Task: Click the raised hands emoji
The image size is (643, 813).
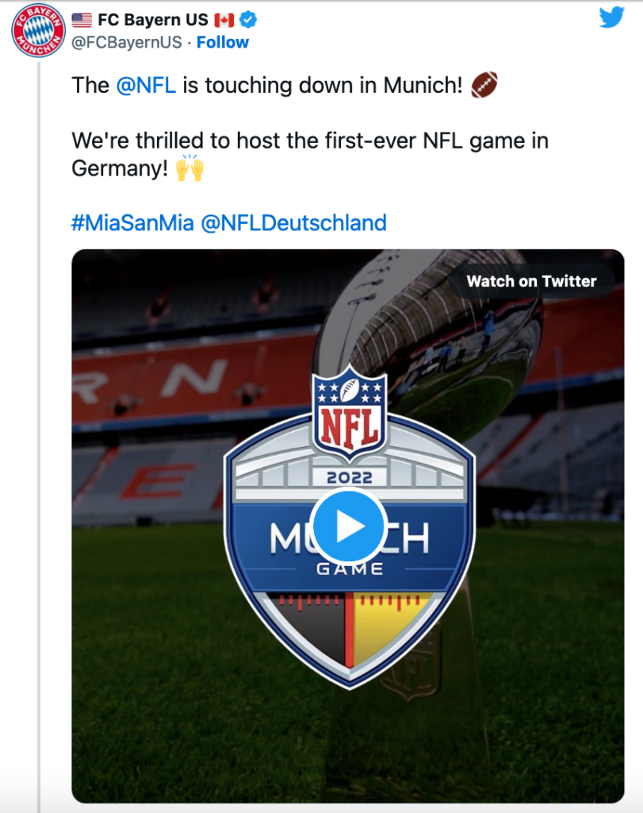Action: pos(189,168)
